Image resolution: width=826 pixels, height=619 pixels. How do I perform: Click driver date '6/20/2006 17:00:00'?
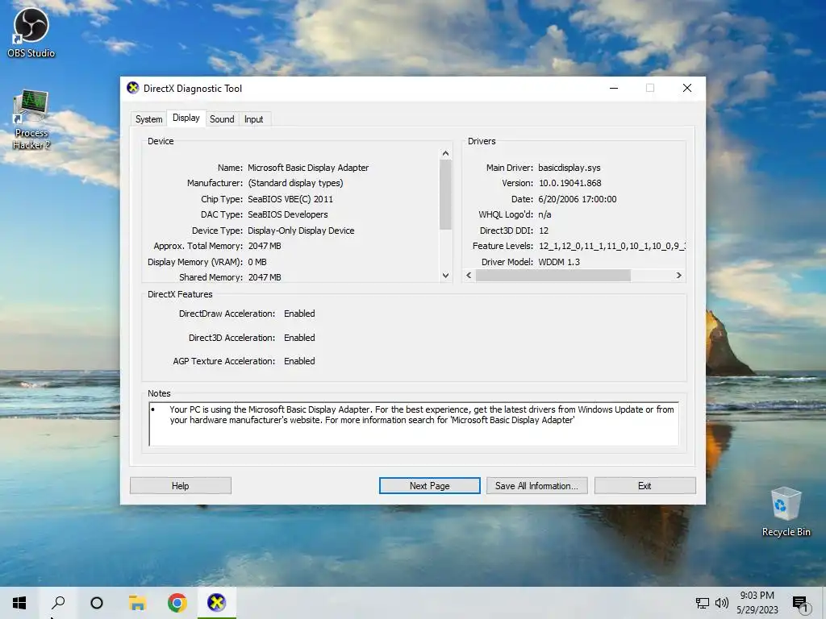(577, 199)
